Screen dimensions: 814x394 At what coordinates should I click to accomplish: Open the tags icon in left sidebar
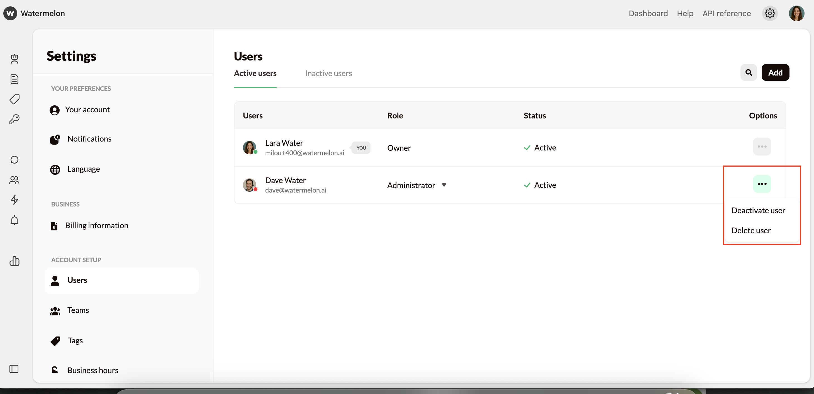point(14,99)
